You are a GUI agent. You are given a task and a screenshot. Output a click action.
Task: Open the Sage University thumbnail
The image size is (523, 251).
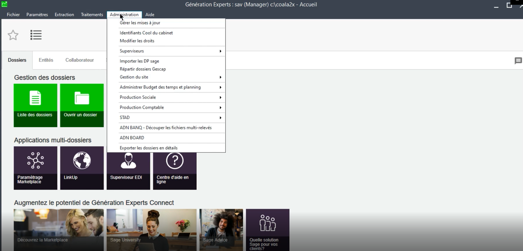152,230
